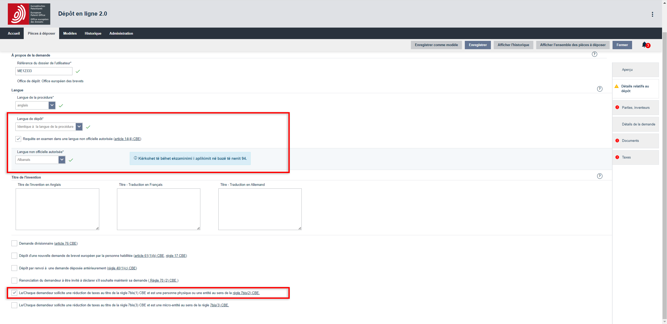
Task: Open the Historique tab
Action: pos(93,33)
